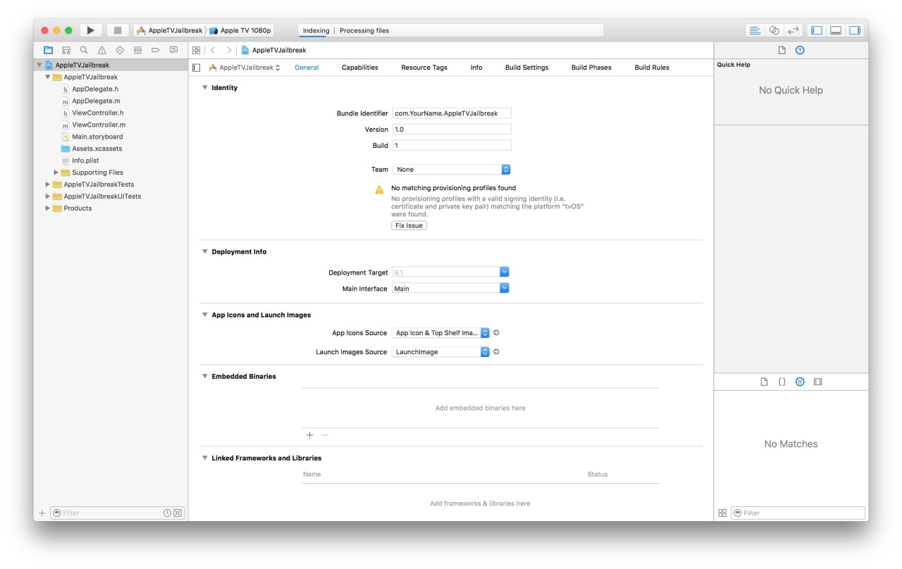Click the Fix Issue button
902x569 pixels.
(x=409, y=225)
